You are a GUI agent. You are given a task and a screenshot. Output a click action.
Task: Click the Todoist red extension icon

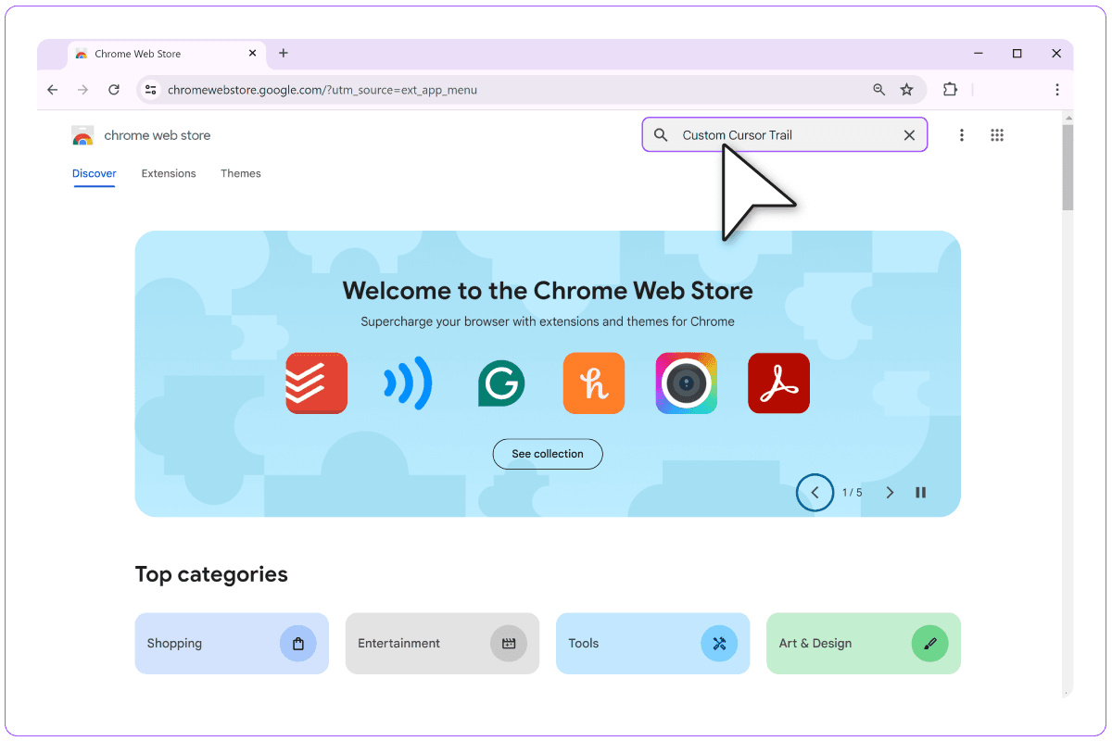click(317, 383)
